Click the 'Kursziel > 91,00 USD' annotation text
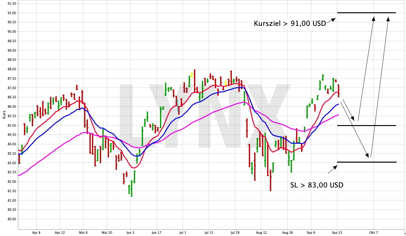This screenshot has width=406, height=236. click(x=290, y=24)
